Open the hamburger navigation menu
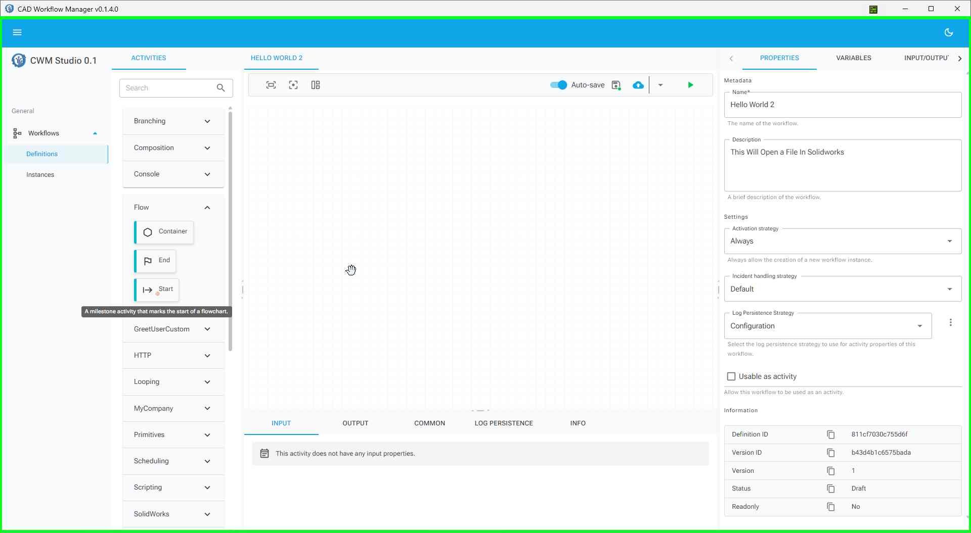 click(17, 32)
